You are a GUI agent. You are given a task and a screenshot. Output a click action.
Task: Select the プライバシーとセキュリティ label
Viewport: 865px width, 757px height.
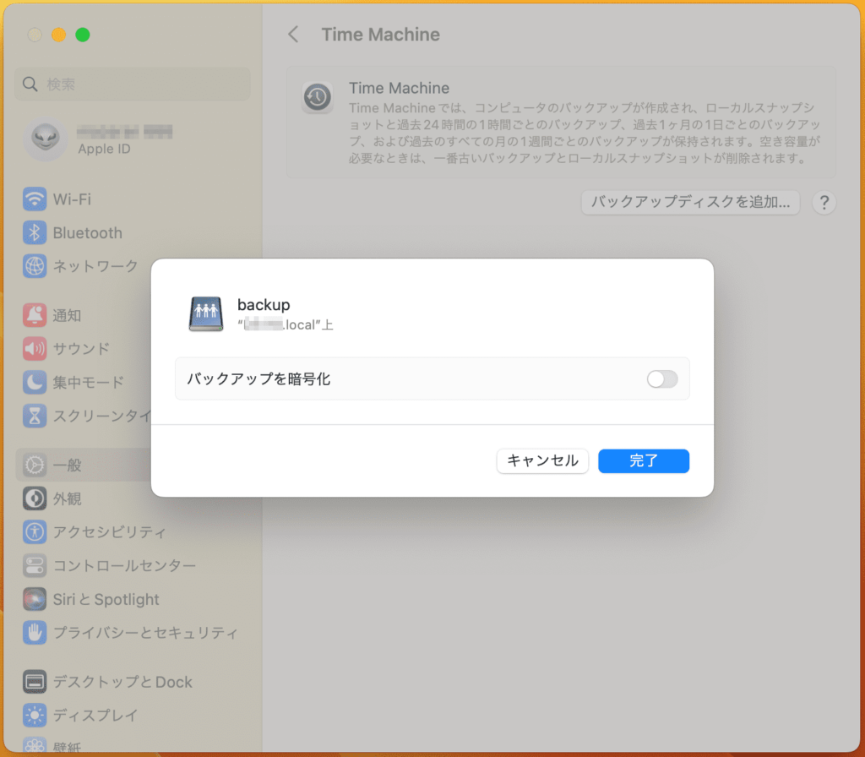(145, 632)
